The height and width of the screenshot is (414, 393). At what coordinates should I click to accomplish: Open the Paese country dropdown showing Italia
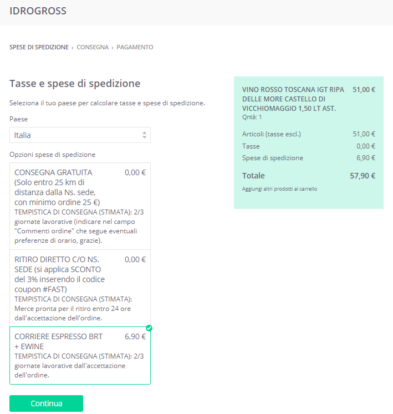80,135
